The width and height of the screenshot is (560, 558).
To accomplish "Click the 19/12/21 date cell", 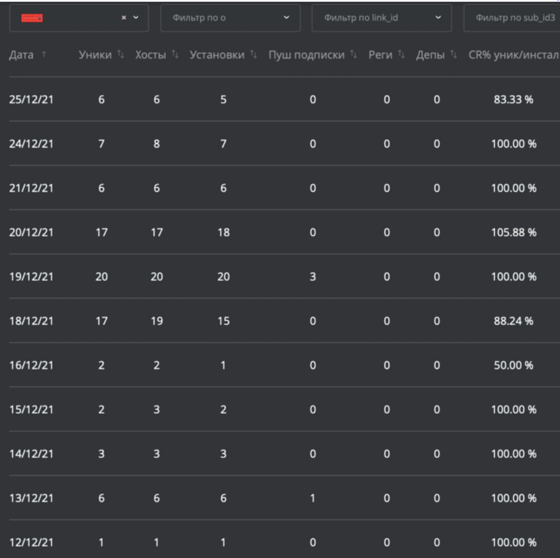I will 31,277.
